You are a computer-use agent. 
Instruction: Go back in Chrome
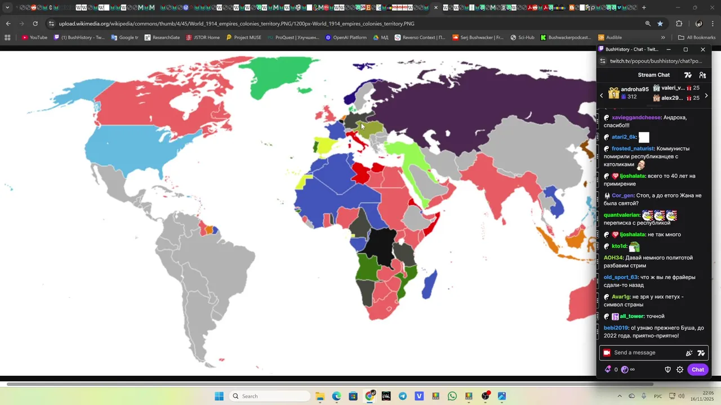[8, 24]
